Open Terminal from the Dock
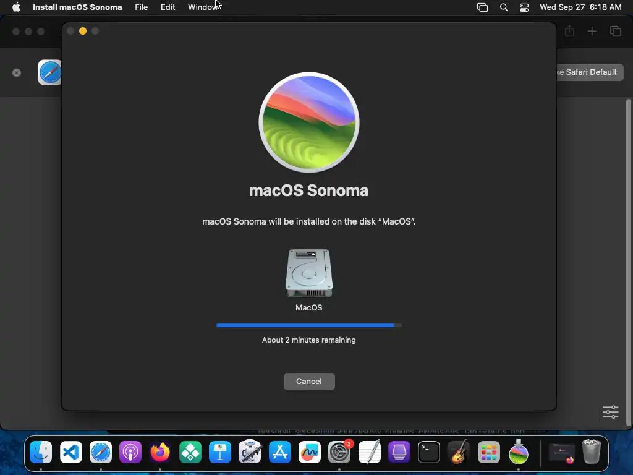This screenshot has height=475, width=633. point(429,452)
